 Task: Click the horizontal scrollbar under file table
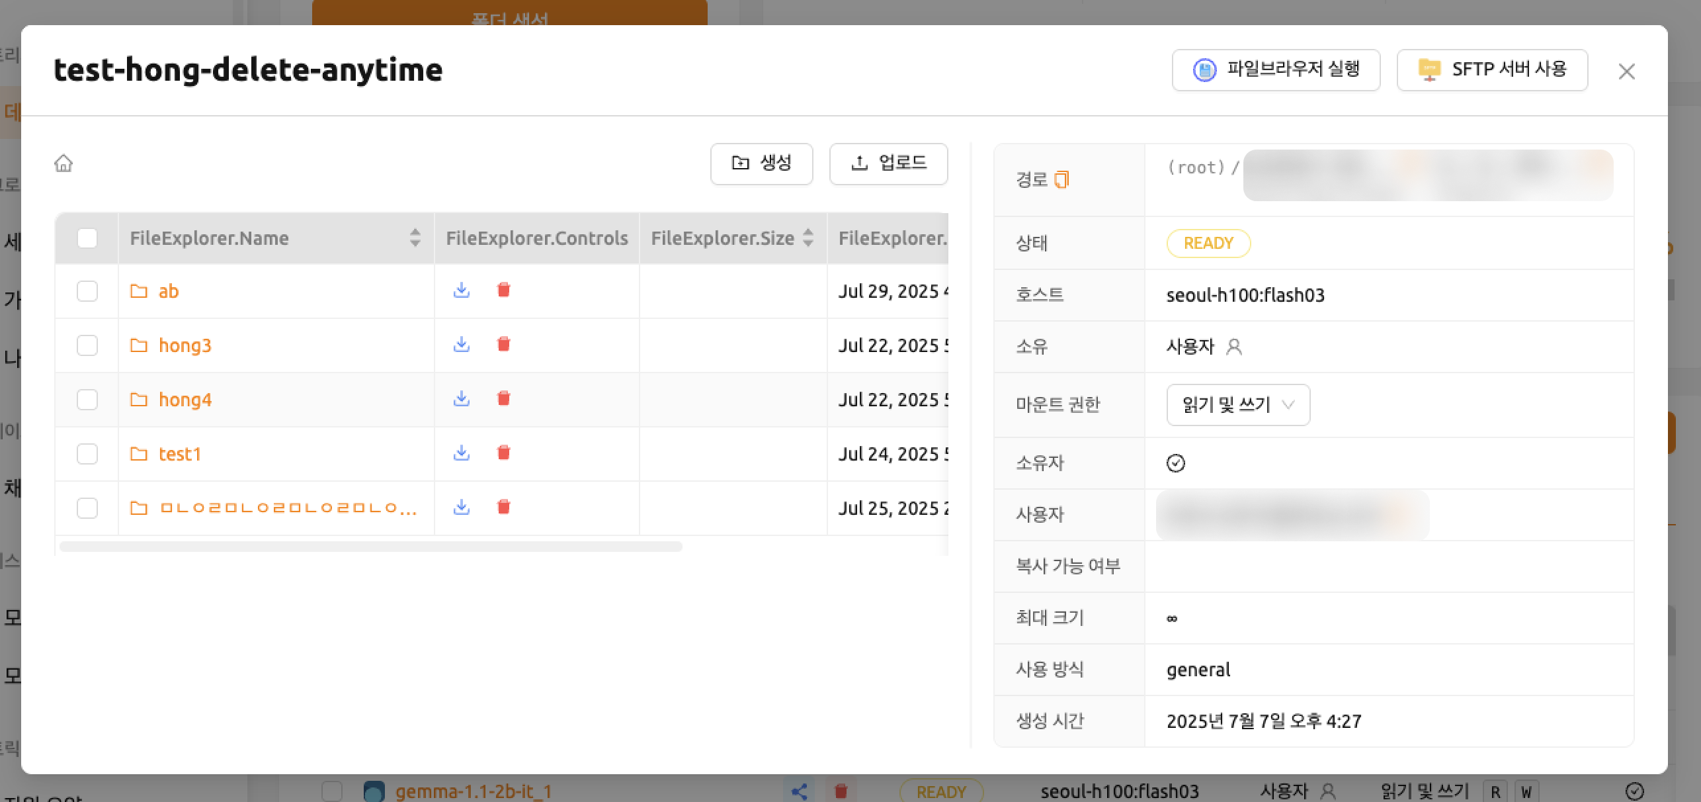click(x=370, y=547)
